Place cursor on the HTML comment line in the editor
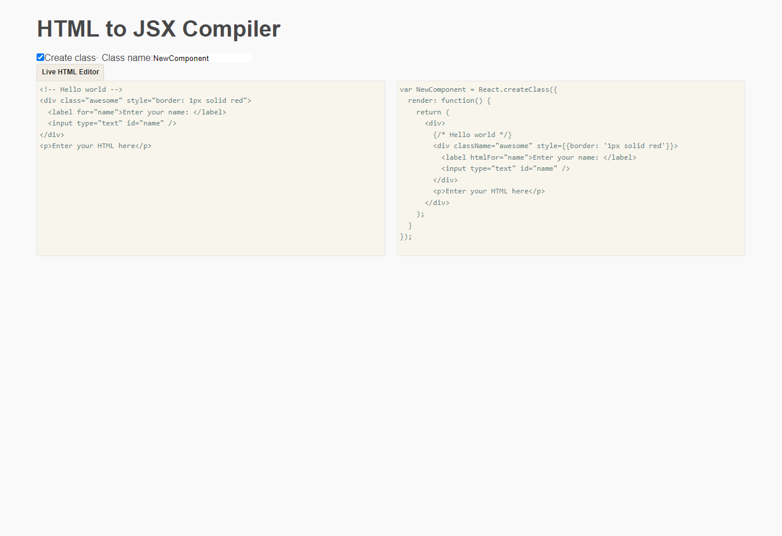 point(81,89)
